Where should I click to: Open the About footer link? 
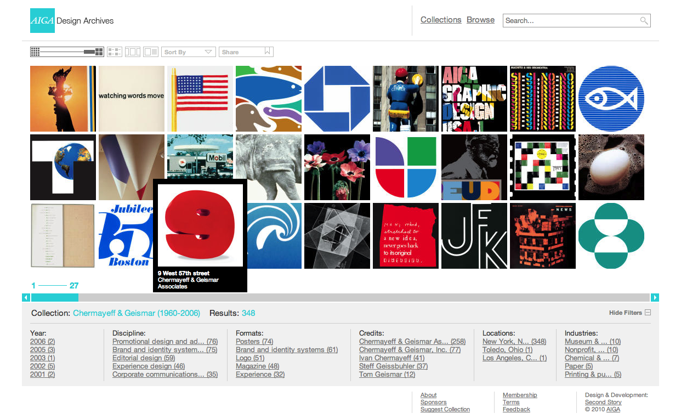(x=429, y=395)
